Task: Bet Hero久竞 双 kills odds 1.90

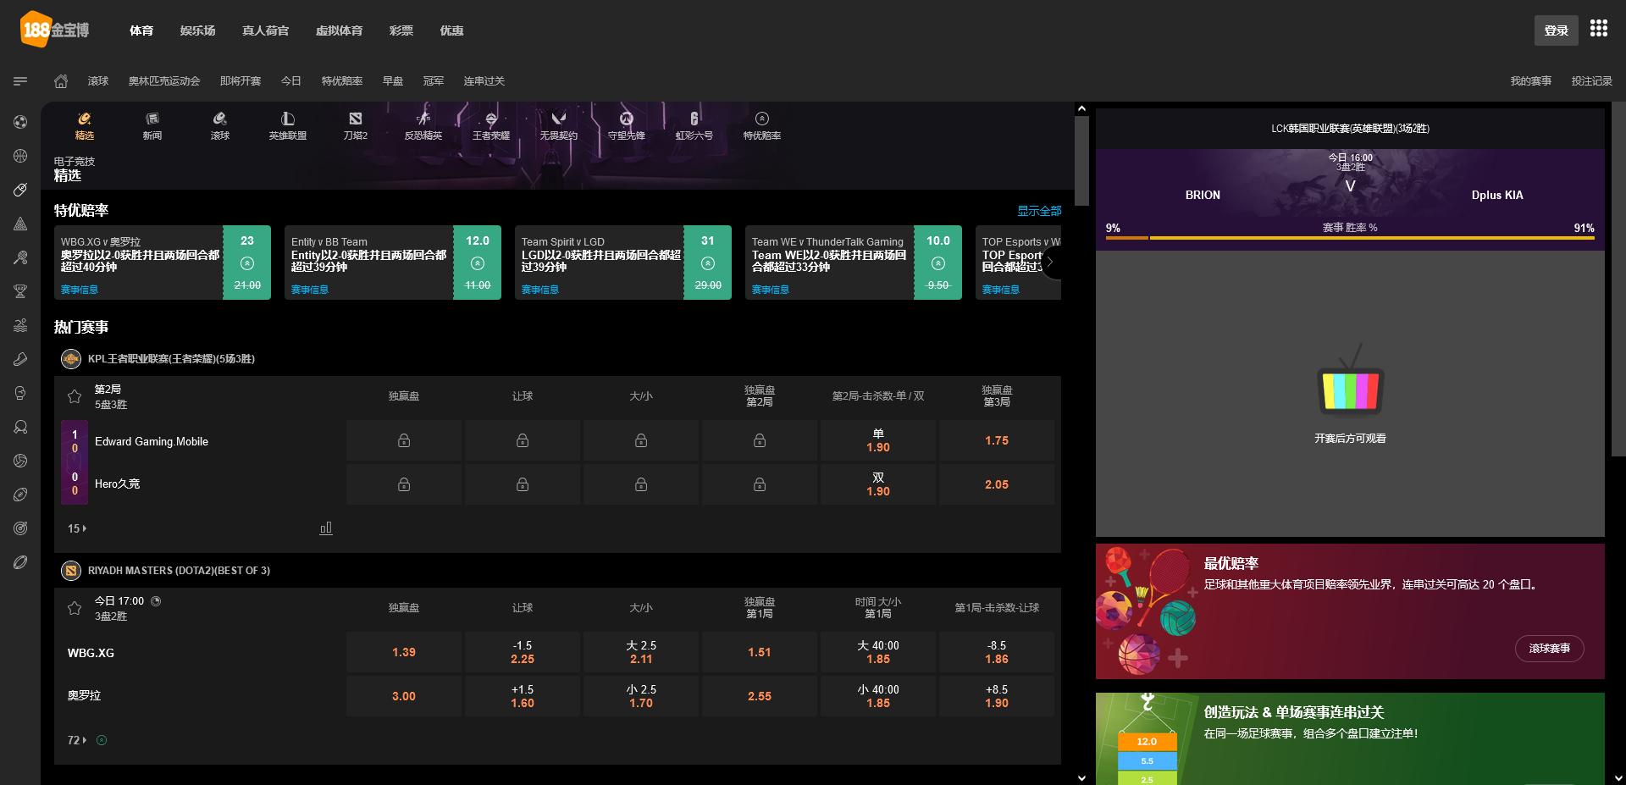Action: (878, 484)
